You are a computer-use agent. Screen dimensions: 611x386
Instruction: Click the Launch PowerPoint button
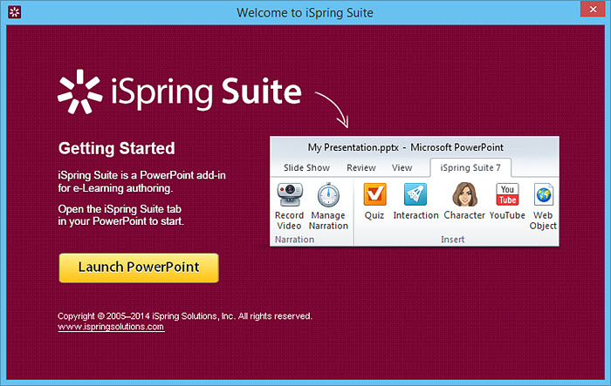coord(139,267)
